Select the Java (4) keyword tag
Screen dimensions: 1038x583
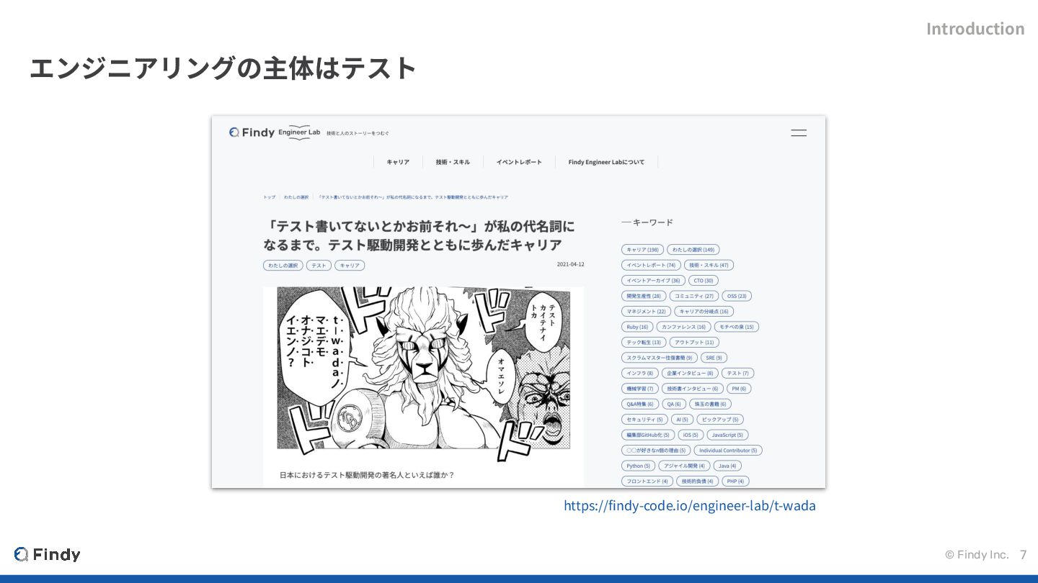pyautogui.click(x=727, y=466)
